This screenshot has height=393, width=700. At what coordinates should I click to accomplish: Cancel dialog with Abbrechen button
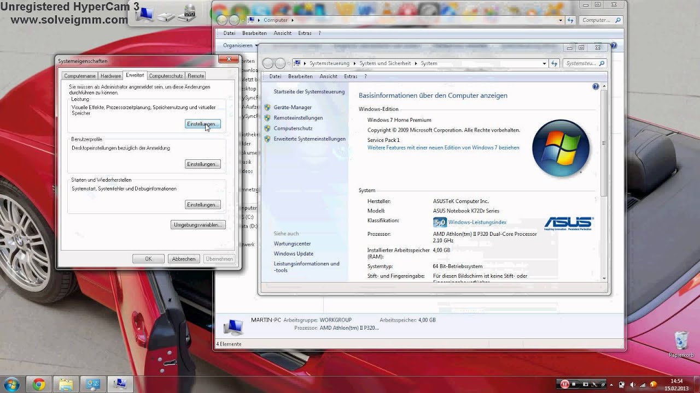click(184, 259)
